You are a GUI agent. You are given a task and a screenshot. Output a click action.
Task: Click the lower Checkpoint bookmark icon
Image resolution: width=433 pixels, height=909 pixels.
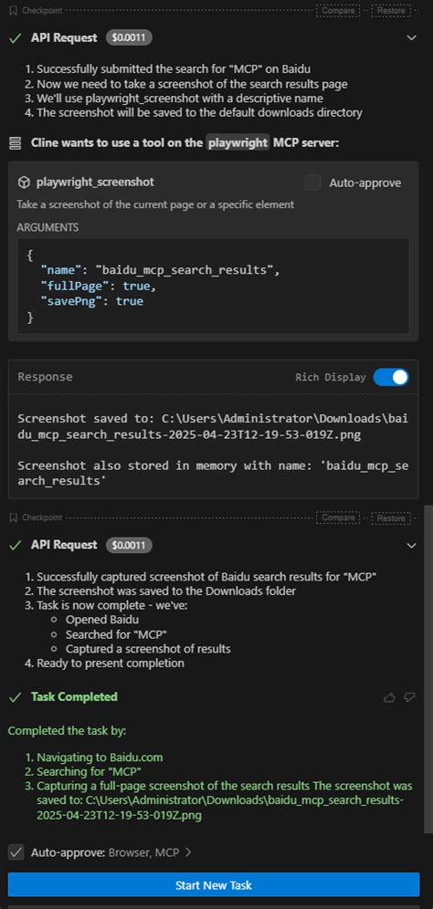pyautogui.click(x=13, y=517)
